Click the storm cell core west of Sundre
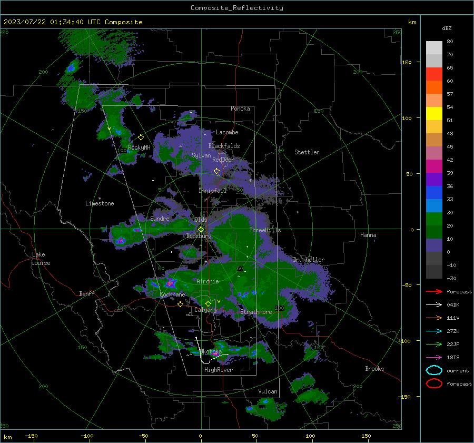Viewport: 474px width, 443px height. [121, 241]
